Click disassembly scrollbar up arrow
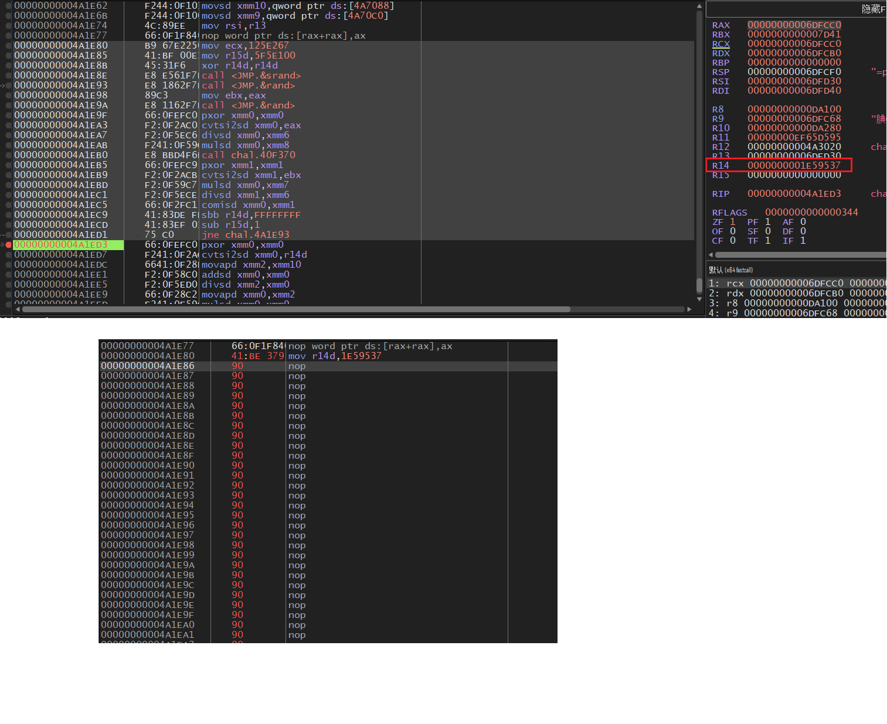 (699, 6)
